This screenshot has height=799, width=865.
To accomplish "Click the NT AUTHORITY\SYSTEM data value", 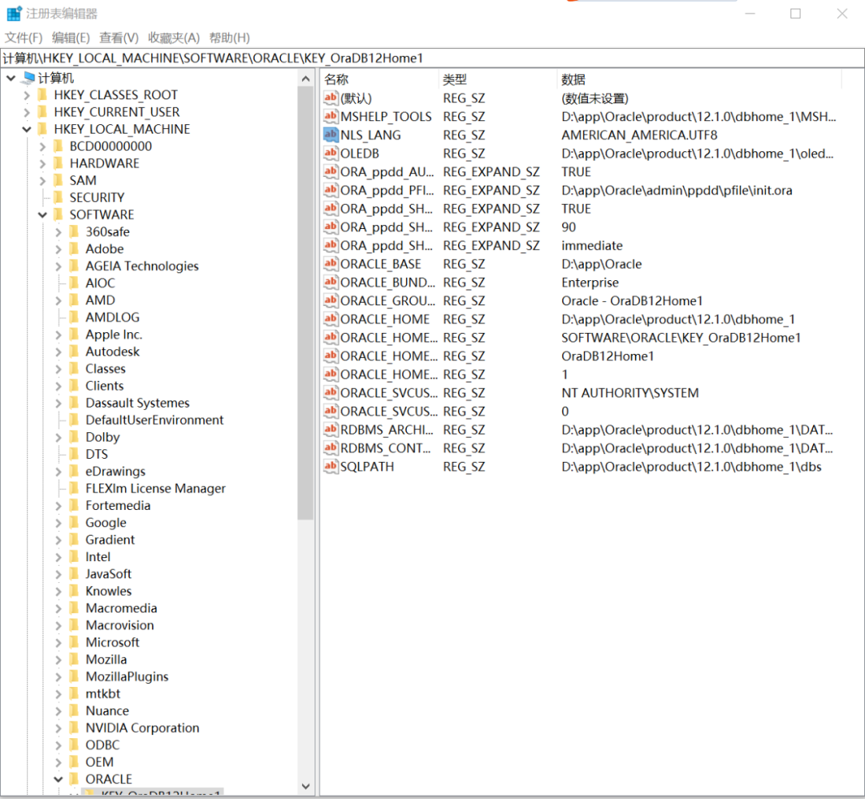I will click(x=630, y=392).
